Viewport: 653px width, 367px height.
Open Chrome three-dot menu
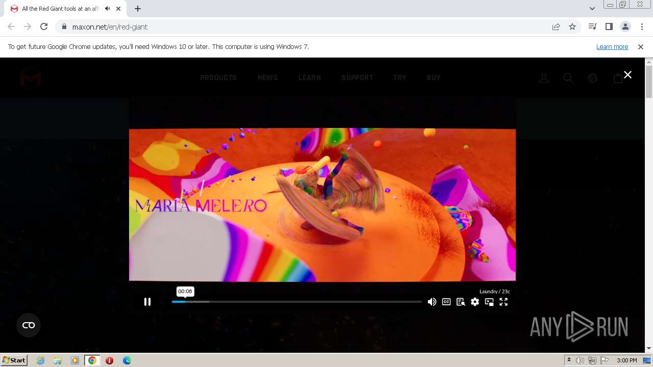(642, 27)
